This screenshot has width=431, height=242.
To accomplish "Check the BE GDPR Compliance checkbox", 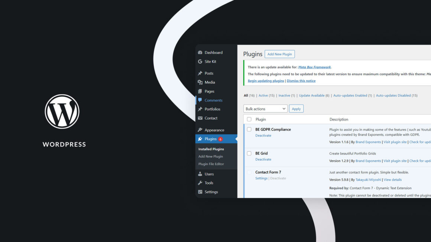I will tap(249, 129).
